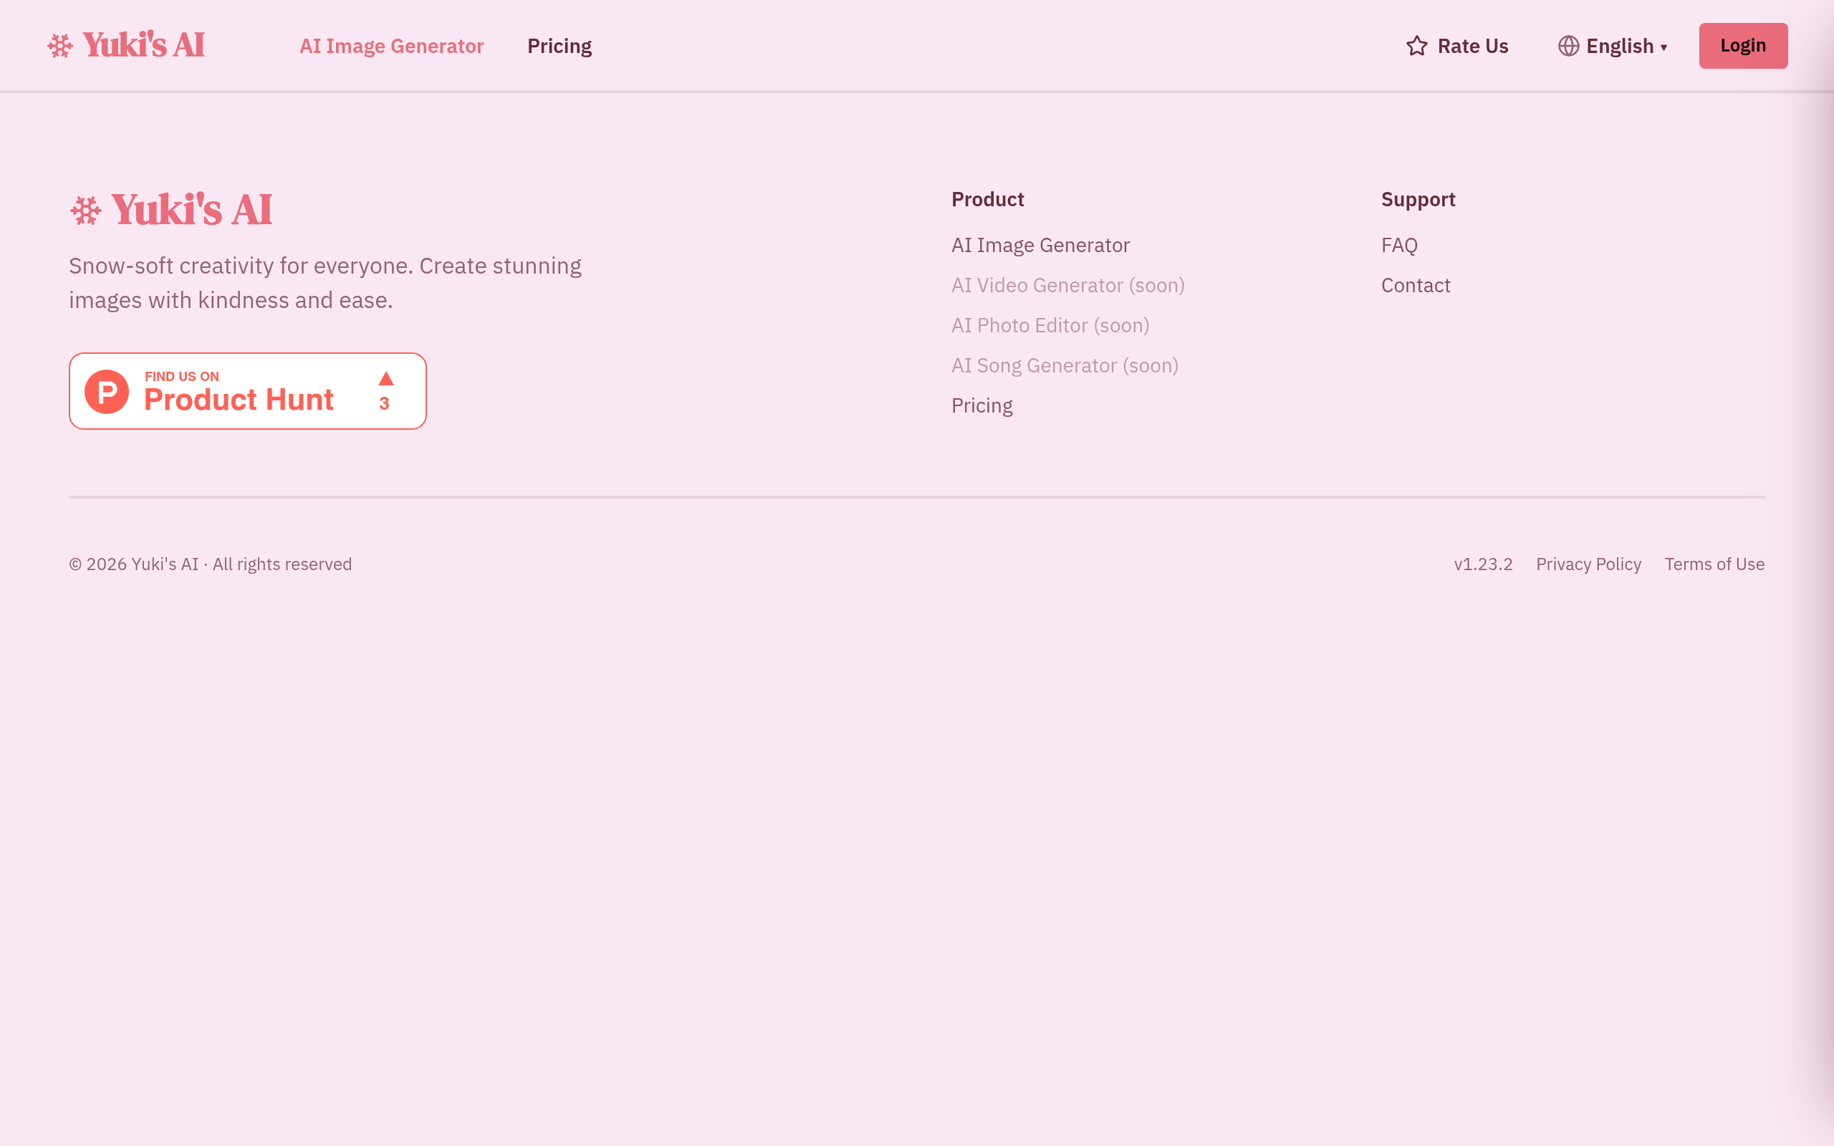This screenshot has width=1834, height=1146.
Task: Click the Support footer heading
Action: [x=1418, y=200]
